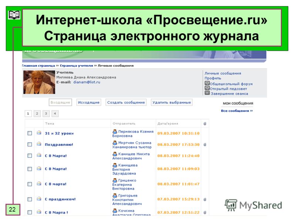Click sender Пермякова Ксения Борисовна

coord(133,134)
